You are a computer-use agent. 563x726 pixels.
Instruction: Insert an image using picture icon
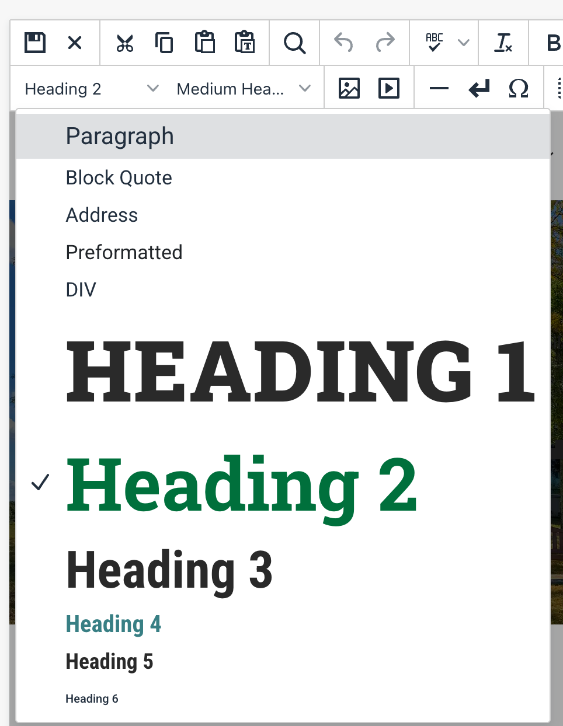click(x=349, y=89)
